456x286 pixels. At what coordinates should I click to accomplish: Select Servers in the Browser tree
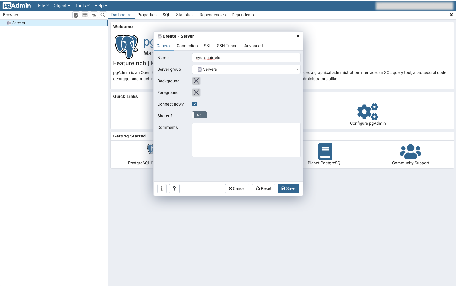pyautogui.click(x=54, y=23)
